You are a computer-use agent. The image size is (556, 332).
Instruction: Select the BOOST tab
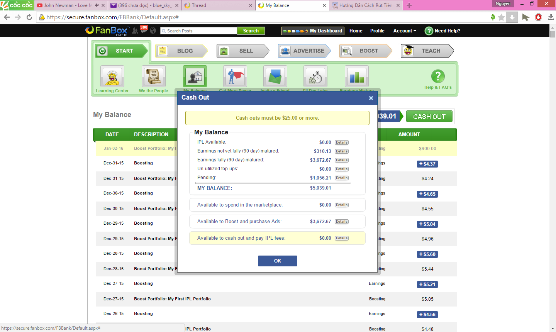(x=366, y=51)
